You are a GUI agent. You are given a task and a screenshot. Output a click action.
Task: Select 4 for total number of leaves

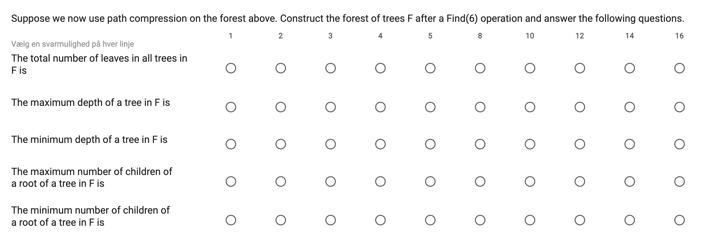tap(380, 68)
